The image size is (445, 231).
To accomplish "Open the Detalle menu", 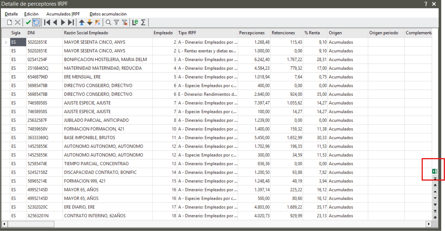I will pos(11,14).
